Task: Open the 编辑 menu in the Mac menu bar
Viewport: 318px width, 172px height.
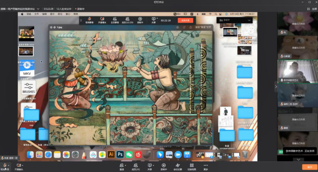Action: click(x=44, y=14)
